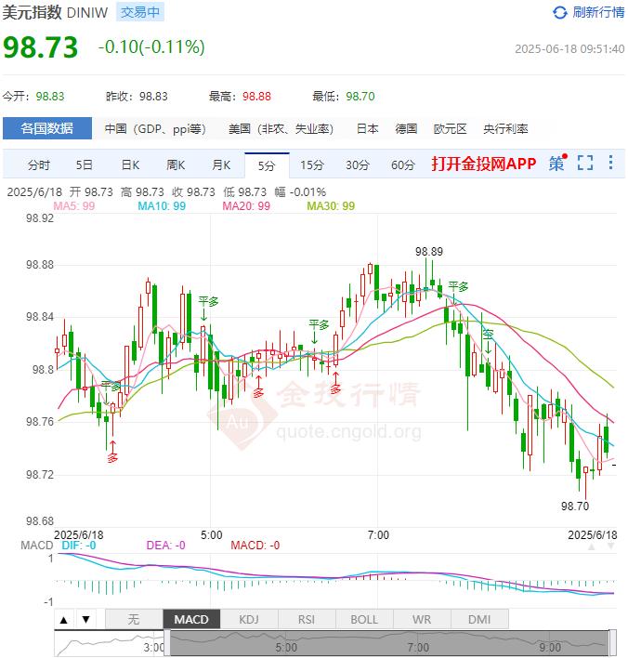
Task: Click the gray down arrow above MACD panel
Action: 610,546
